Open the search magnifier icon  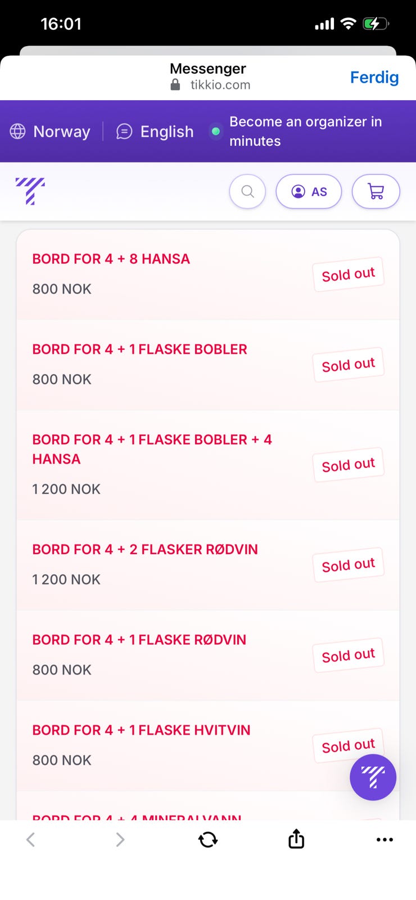point(247,191)
